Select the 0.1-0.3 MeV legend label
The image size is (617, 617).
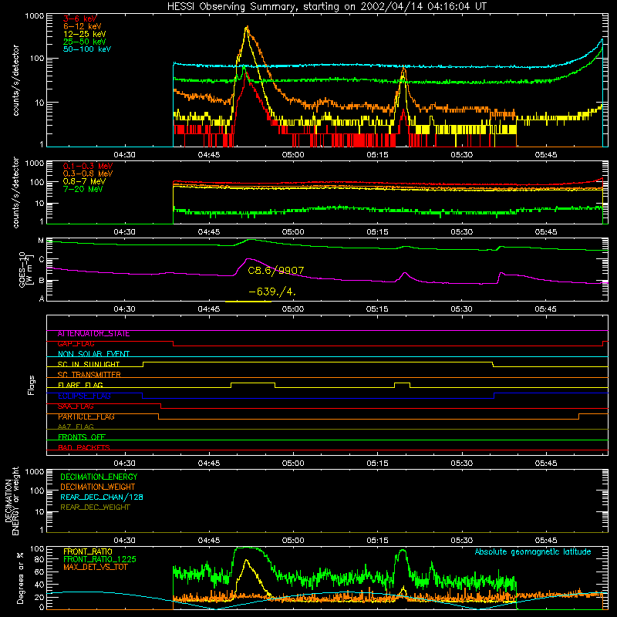[88, 166]
